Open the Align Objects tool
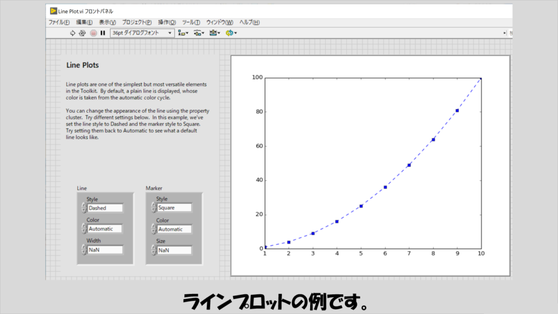The height and width of the screenshot is (314, 558). pyautogui.click(x=183, y=33)
